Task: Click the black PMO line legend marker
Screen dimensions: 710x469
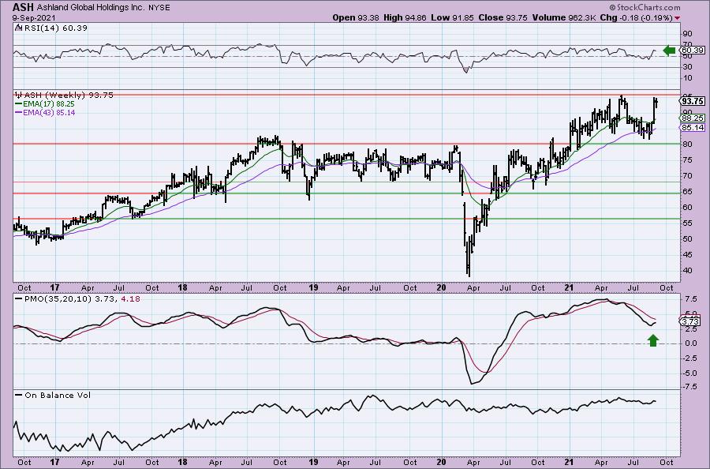Action: [x=18, y=299]
